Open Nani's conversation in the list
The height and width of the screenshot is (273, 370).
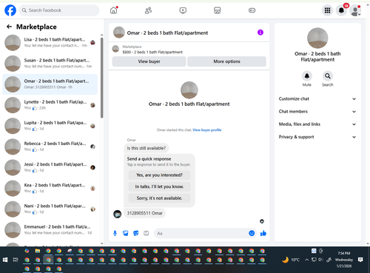click(50, 209)
